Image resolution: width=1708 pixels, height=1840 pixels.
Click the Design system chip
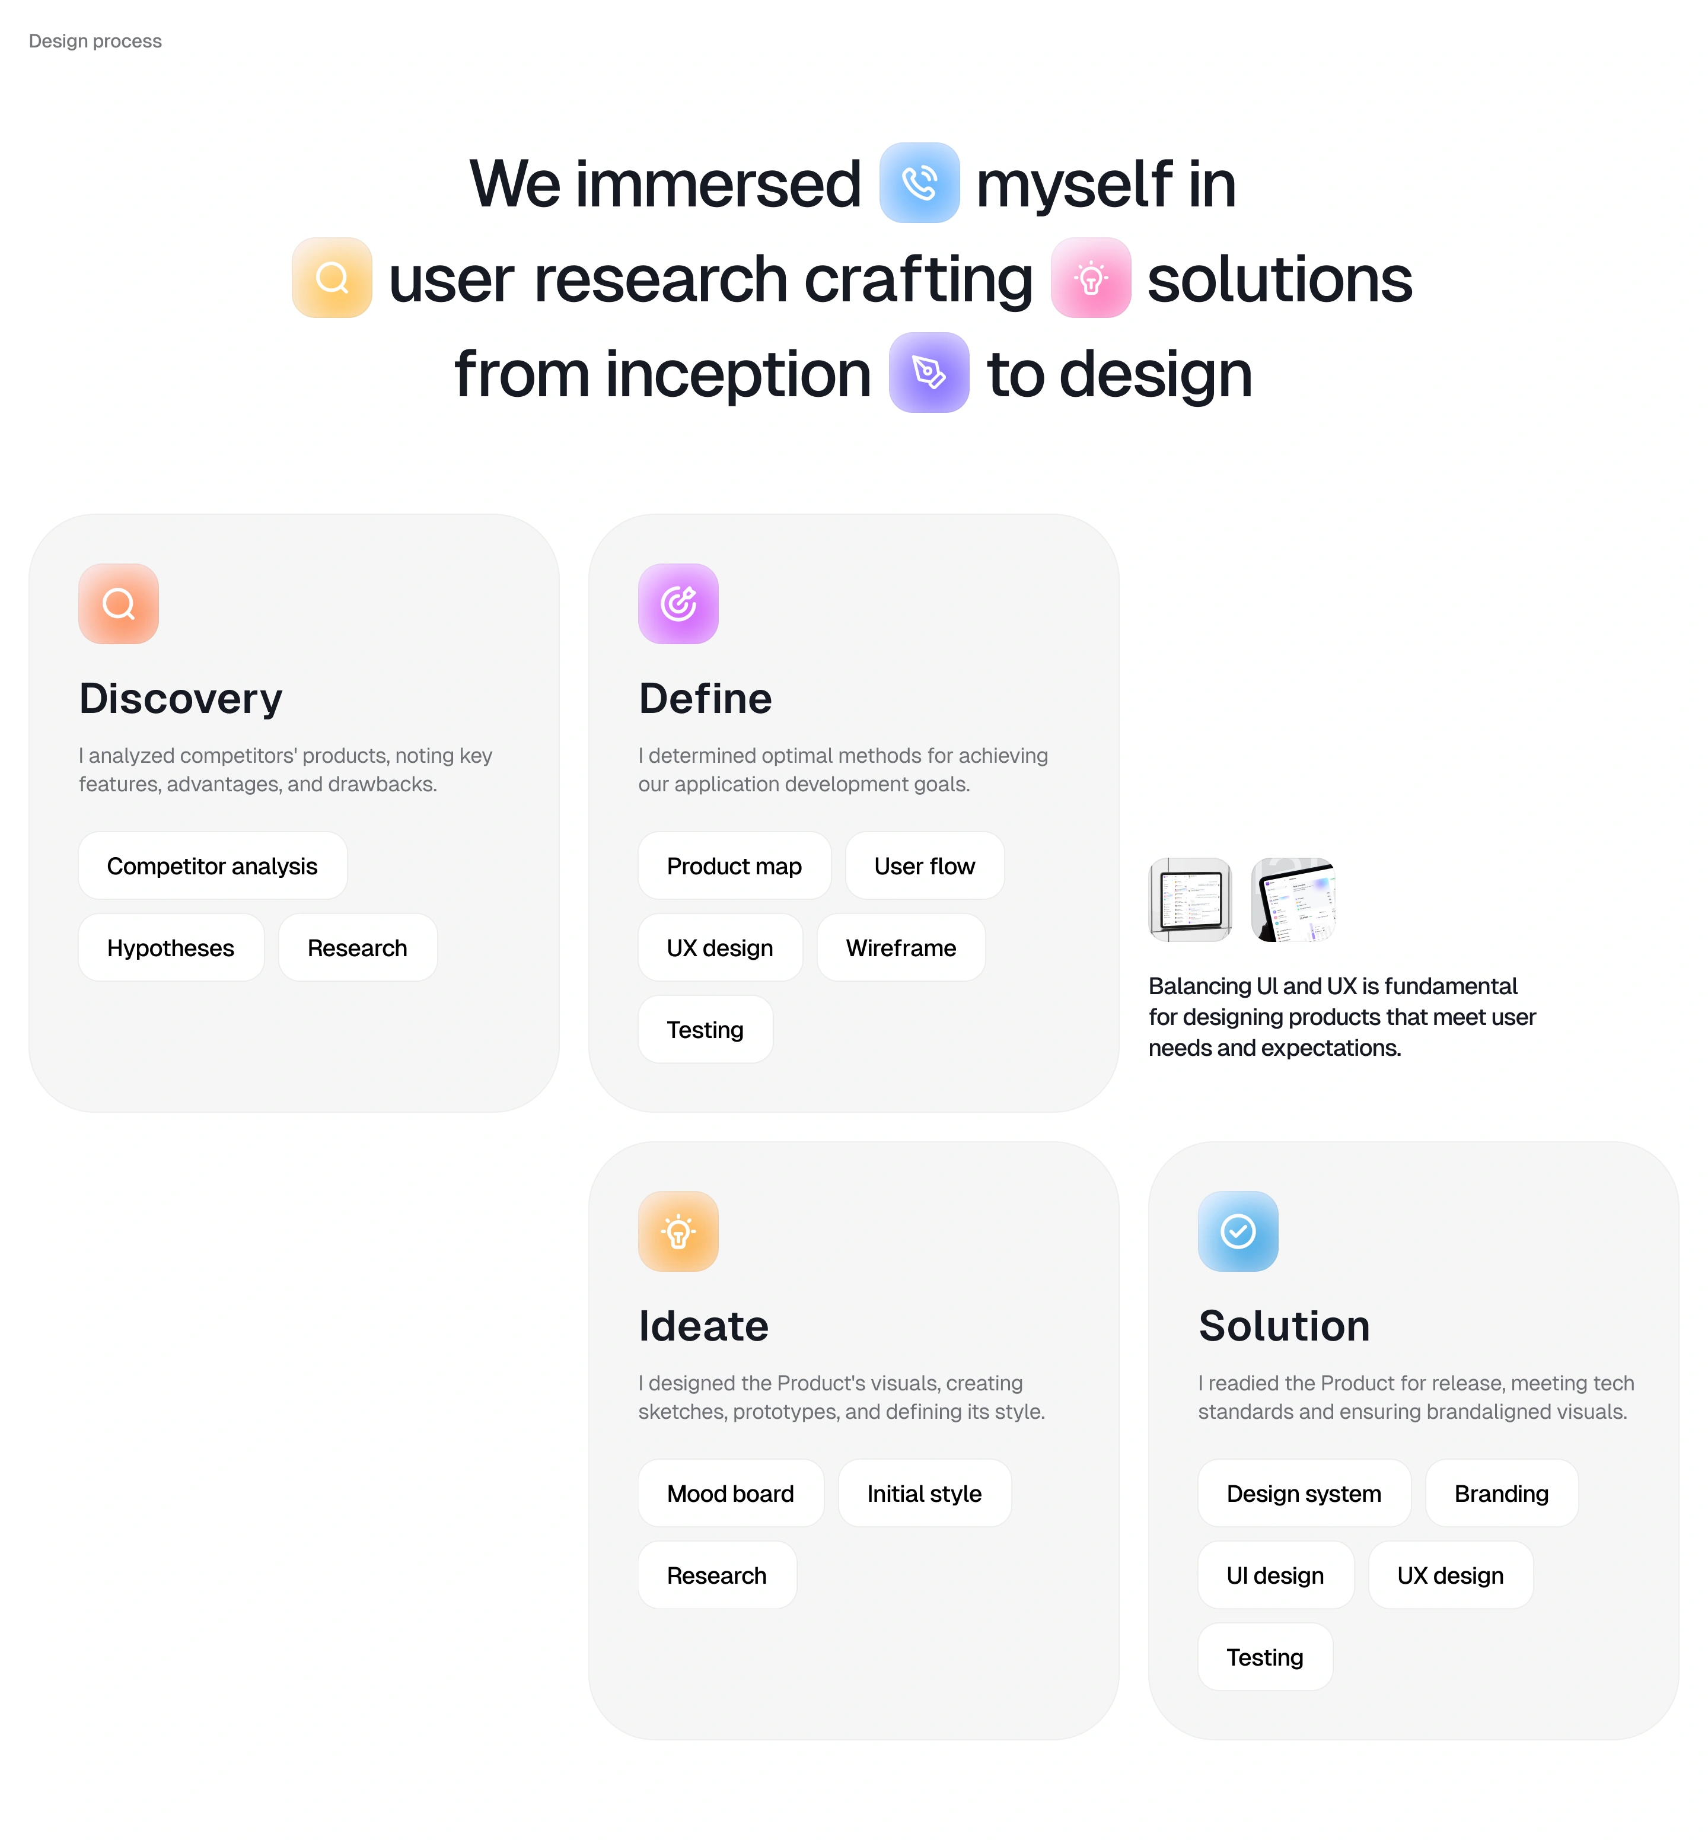coord(1303,1494)
